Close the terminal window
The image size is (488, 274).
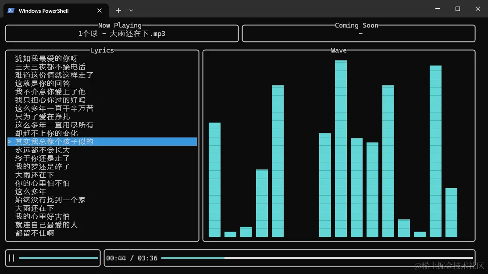pyautogui.click(x=478, y=9)
